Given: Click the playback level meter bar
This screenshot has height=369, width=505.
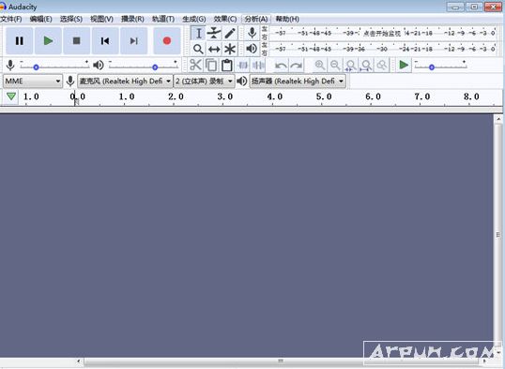Looking at the screenshot, I should click(383, 49).
